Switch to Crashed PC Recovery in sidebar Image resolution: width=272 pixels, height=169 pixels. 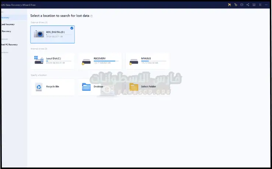pos(9,45)
